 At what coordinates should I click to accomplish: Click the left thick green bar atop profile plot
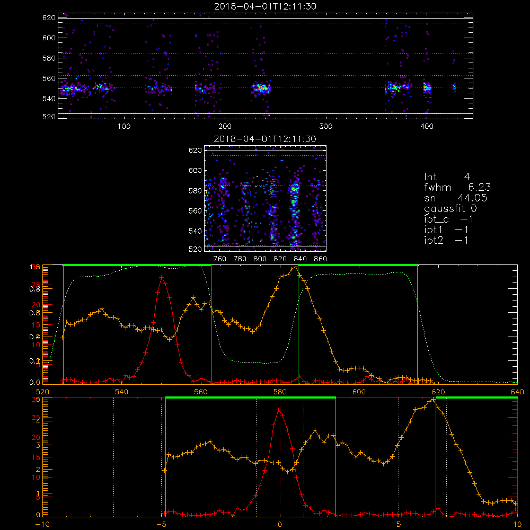(137, 265)
